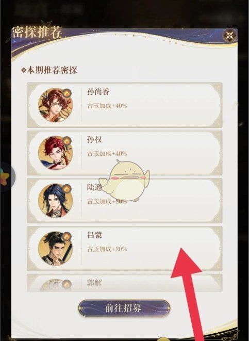Tap the fire badge on 郭解's avatar
Image resolution: width=249 pixels, height=341 pixels.
point(67,284)
